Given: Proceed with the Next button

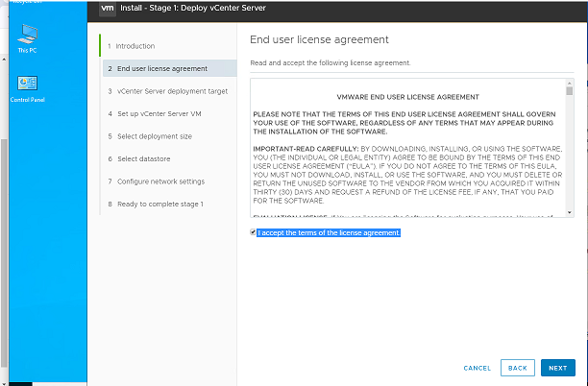Looking at the screenshot, I should [557, 368].
